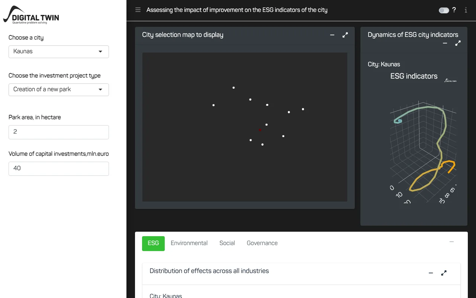Screen dimensions: 476x298
Task: Show the info icon in header
Action: pyautogui.click(x=466, y=10)
